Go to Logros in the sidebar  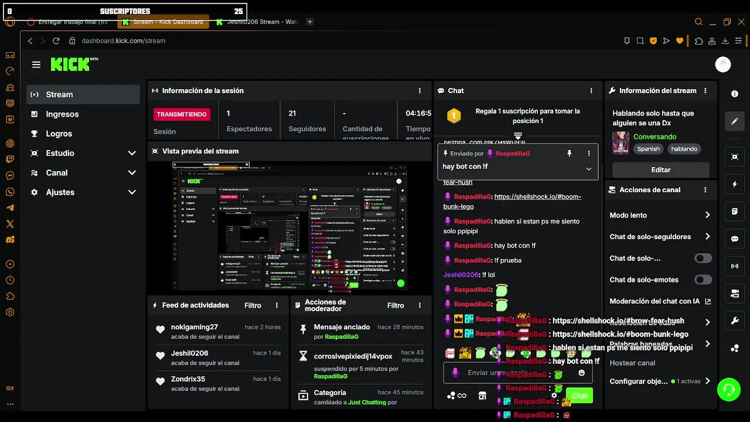click(x=83, y=134)
